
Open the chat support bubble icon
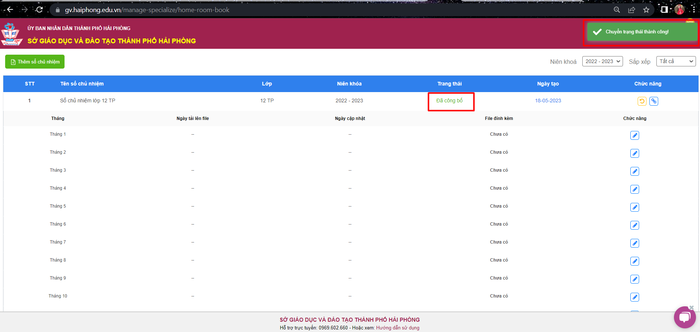pos(684,317)
